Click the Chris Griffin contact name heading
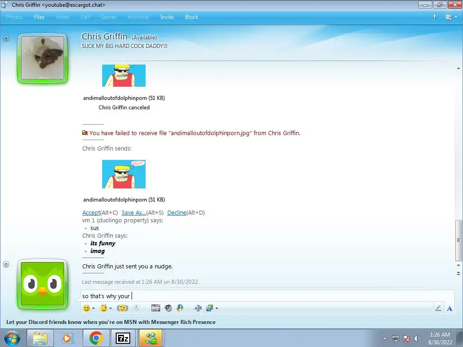463x347 pixels. click(104, 36)
